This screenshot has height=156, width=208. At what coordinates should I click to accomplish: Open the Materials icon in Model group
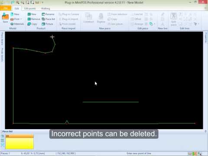point(12,24)
